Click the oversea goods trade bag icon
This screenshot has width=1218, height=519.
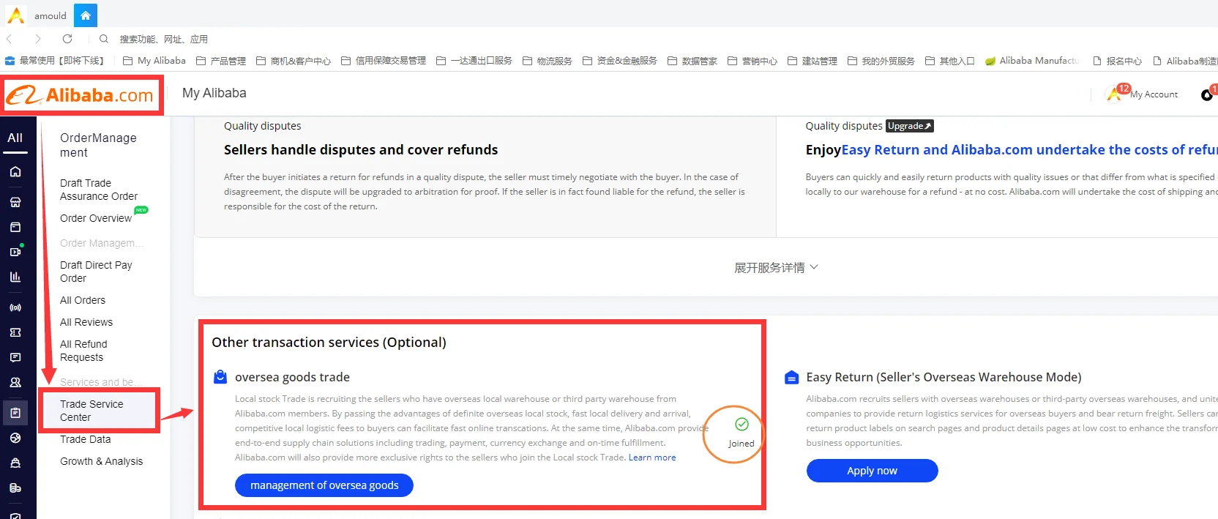[220, 377]
